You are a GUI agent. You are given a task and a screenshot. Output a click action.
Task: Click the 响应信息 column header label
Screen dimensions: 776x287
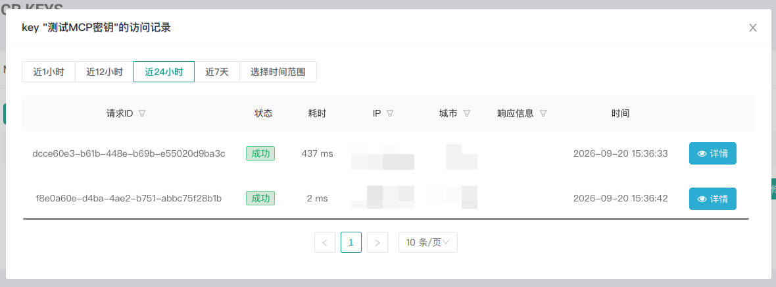click(515, 113)
